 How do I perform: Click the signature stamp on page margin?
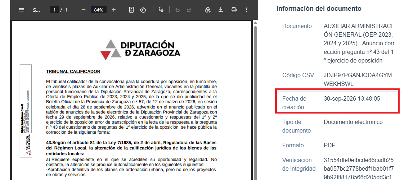(26, 111)
